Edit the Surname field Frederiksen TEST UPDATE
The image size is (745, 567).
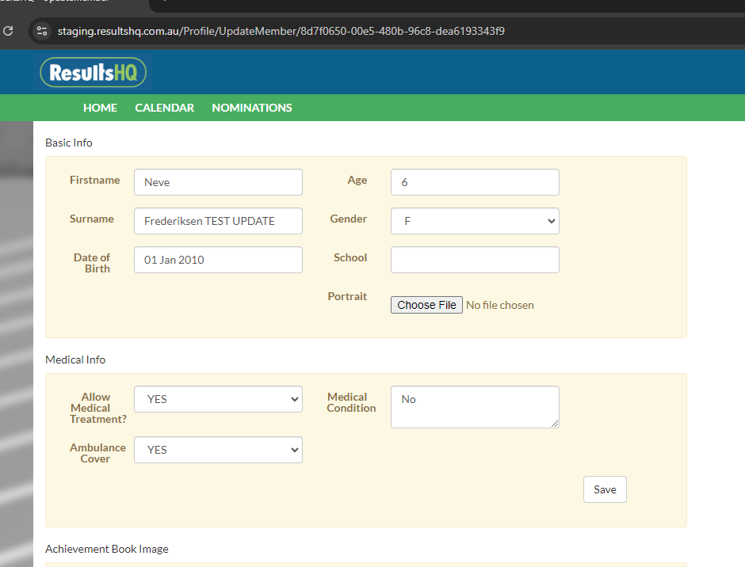coord(218,221)
